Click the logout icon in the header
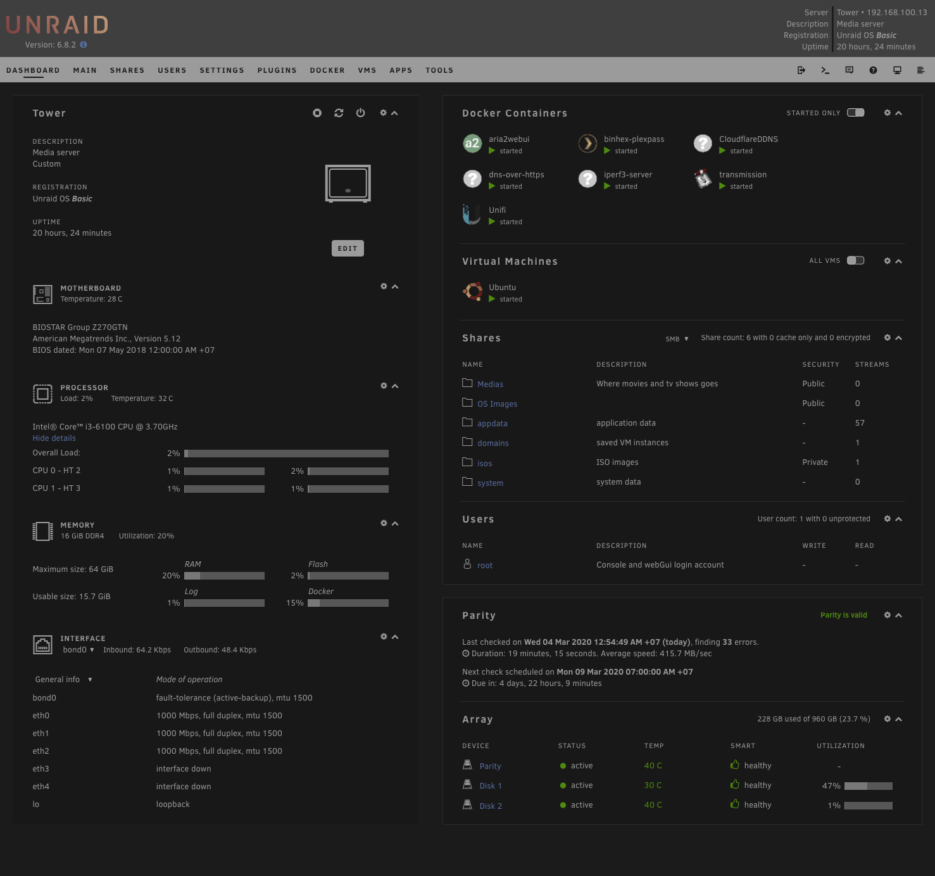Screen dimensions: 935x876 pos(800,70)
